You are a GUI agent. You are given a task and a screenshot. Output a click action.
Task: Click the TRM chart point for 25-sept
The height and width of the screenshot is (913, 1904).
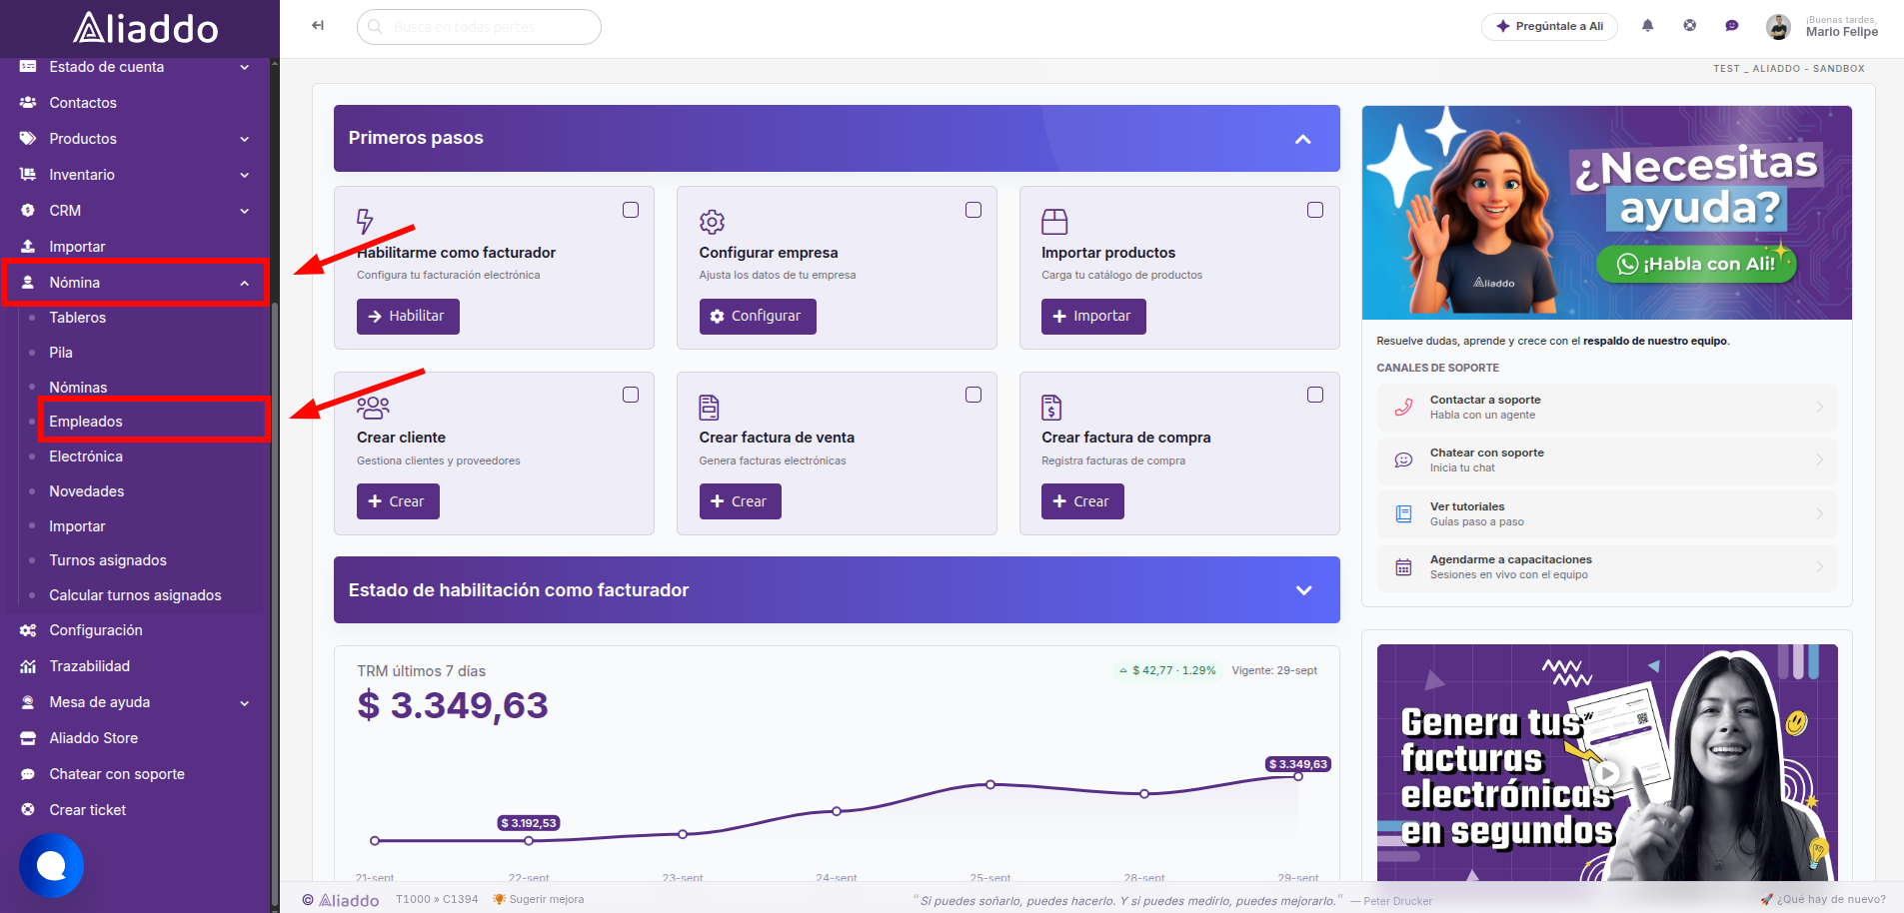(x=990, y=784)
